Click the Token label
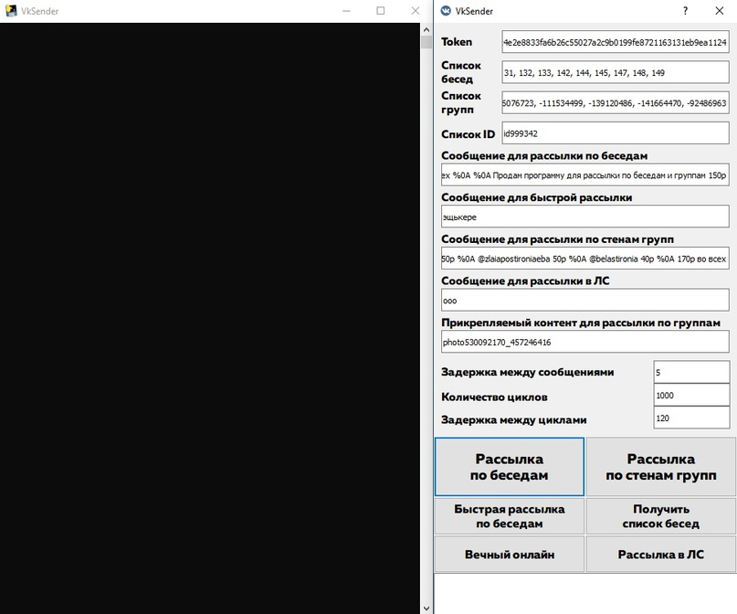Viewport: 737px width, 614px height. tap(457, 42)
